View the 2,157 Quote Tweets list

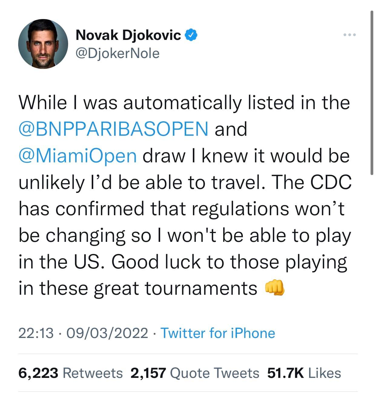(x=195, y=373)
